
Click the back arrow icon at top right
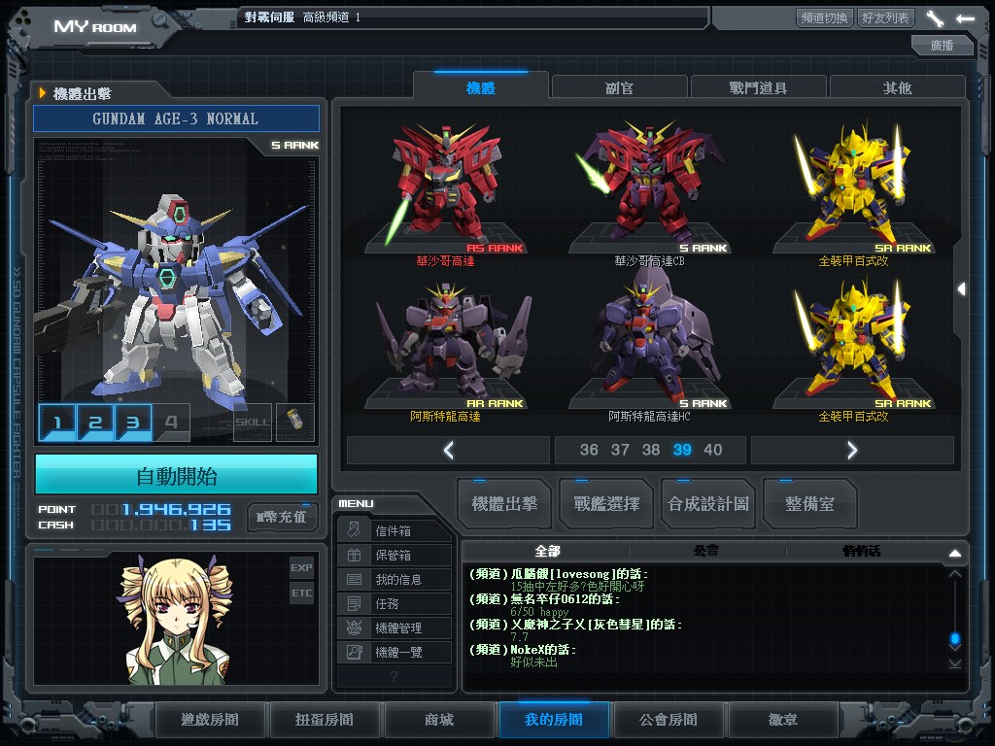click(x=965, y=18)
